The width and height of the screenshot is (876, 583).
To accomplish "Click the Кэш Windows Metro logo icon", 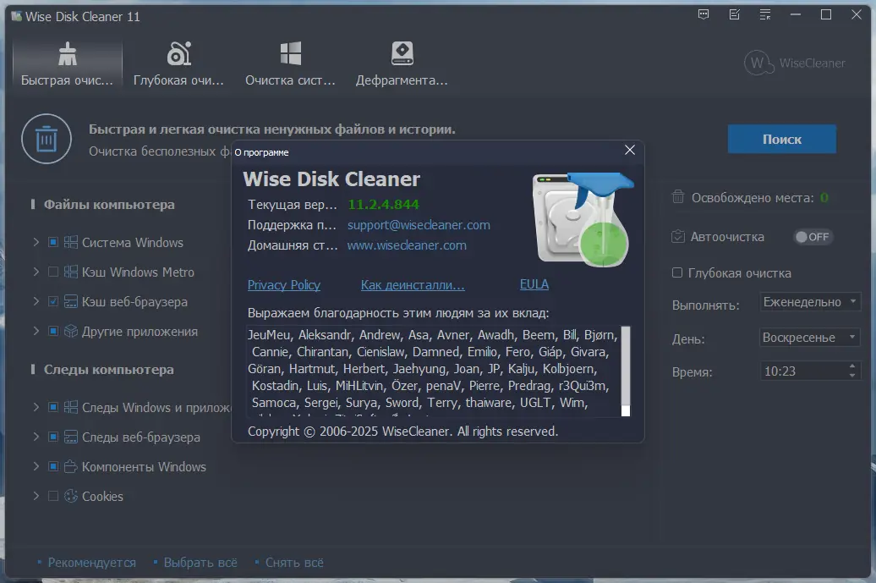I will (x=71, y=272).
